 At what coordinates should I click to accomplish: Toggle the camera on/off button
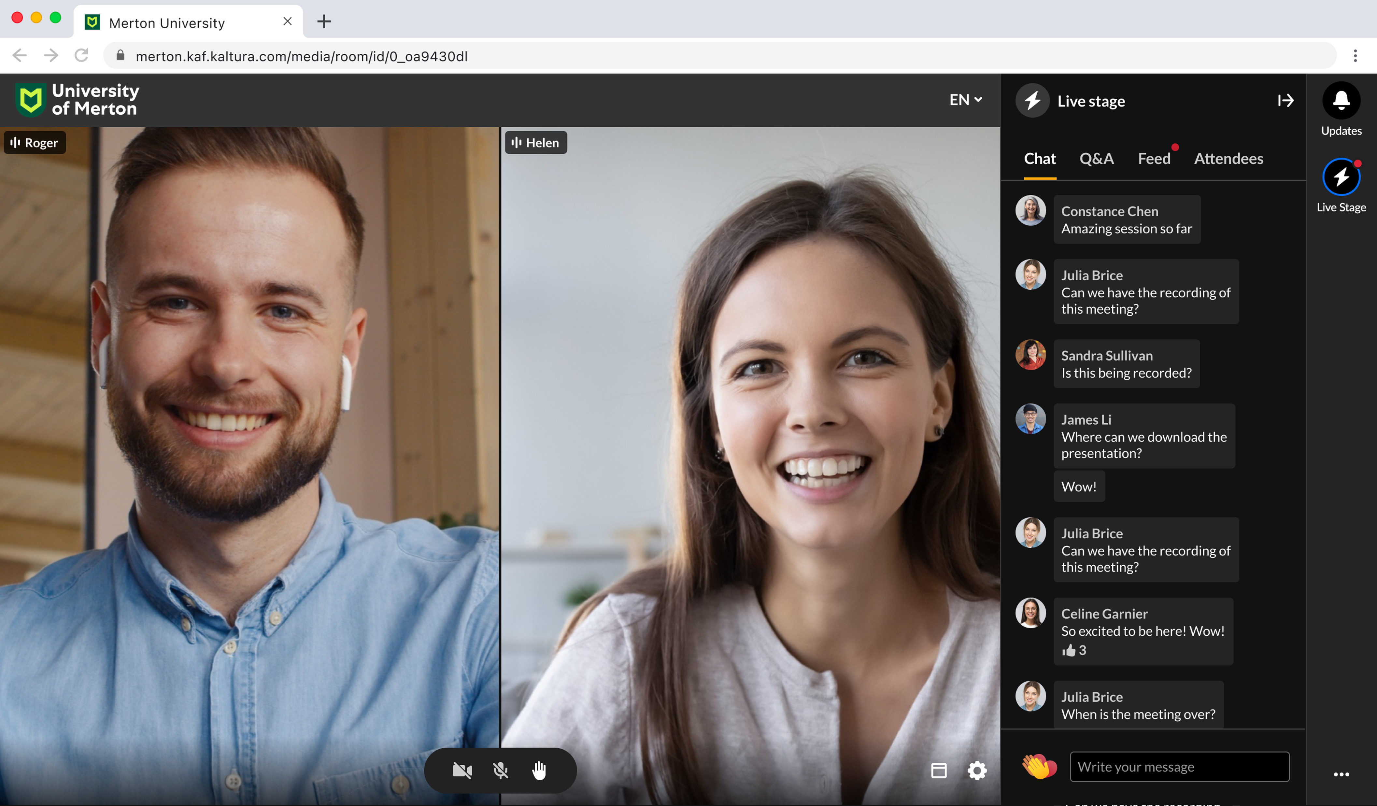[x=462, y=771]
